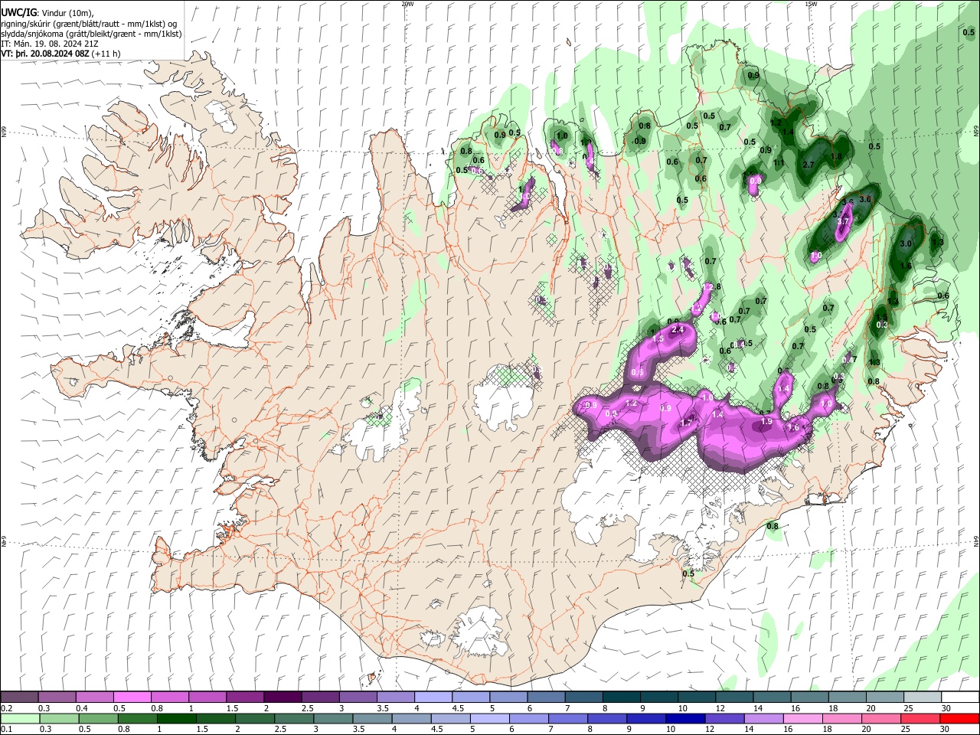The image size is (980, 735).
Task: Click the pink rain swatch labeled 18
Action: (842, 718)
